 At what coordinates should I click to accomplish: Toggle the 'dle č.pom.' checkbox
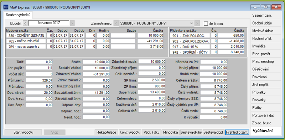coord(206,23)
